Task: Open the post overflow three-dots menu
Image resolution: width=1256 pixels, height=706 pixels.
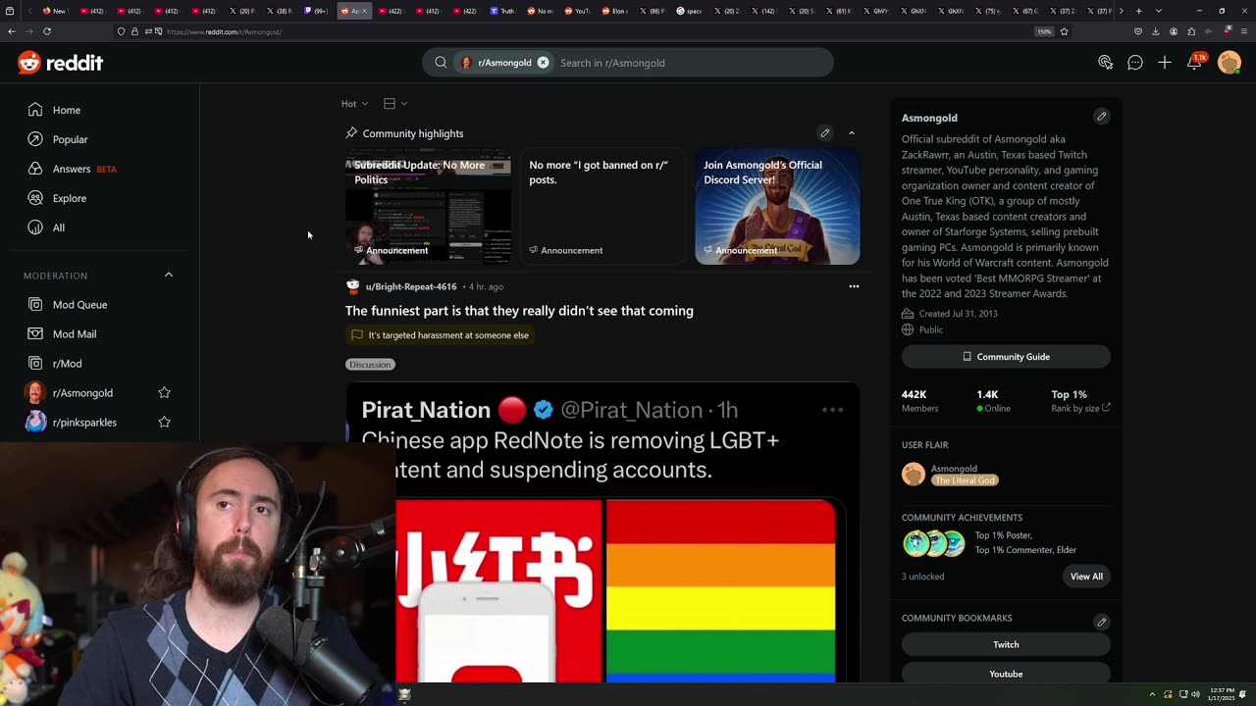Action: [x=854, y=286]
